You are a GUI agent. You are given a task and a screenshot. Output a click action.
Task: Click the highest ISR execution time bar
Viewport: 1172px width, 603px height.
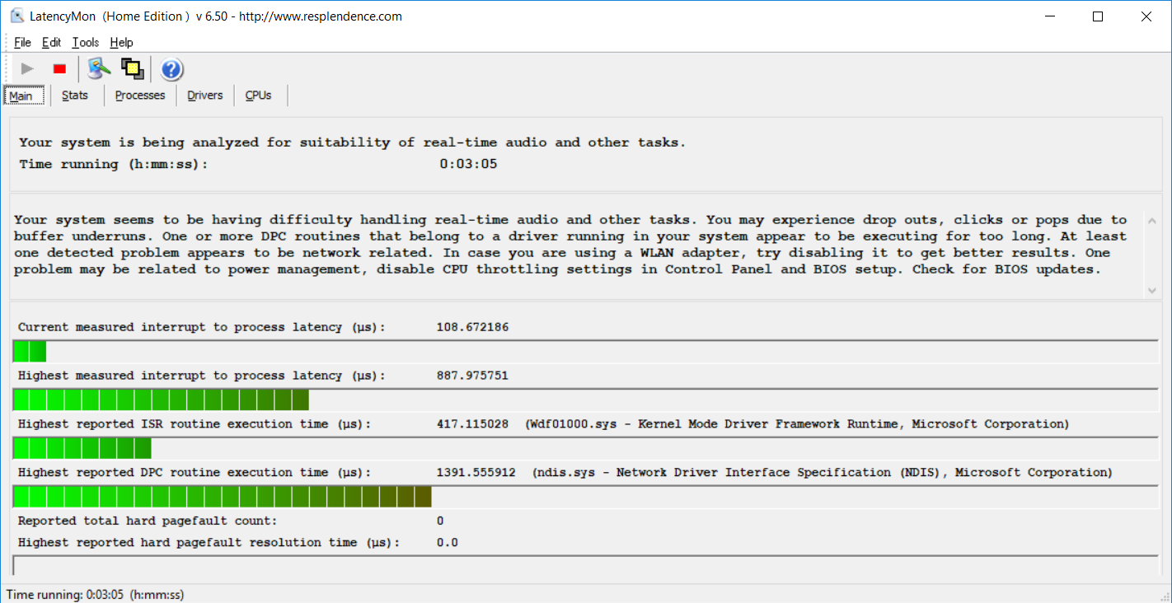pyautogui.click(x=586, y=448)
